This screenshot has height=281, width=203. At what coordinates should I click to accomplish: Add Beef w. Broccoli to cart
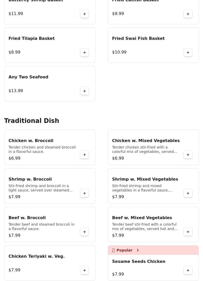pos(84,232)
